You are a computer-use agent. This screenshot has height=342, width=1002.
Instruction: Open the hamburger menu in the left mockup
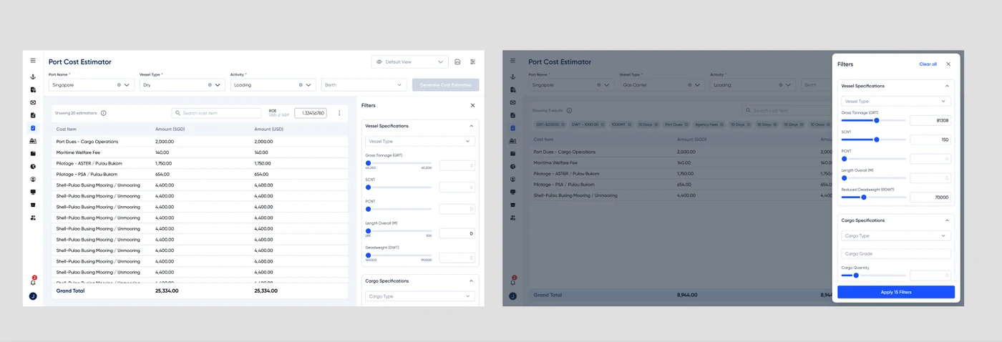click(x=33, y=60)
